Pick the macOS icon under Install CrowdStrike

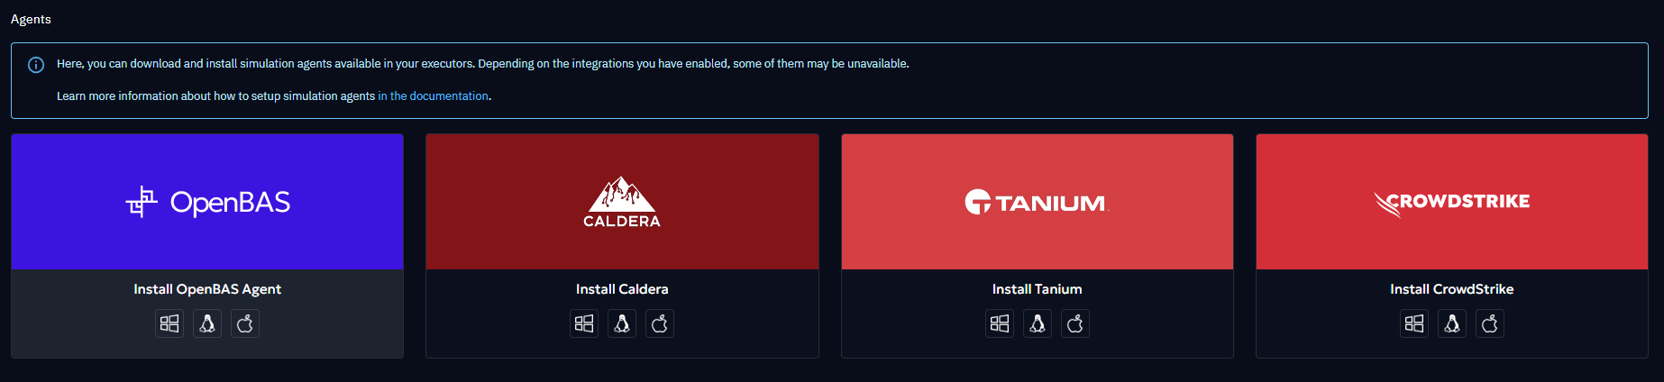1490,323
